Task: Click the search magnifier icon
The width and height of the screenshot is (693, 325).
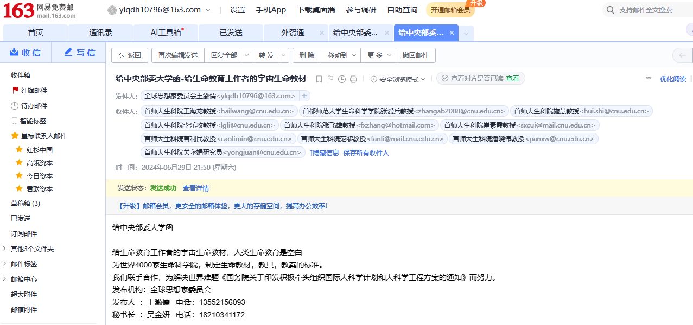Action: 611,10
